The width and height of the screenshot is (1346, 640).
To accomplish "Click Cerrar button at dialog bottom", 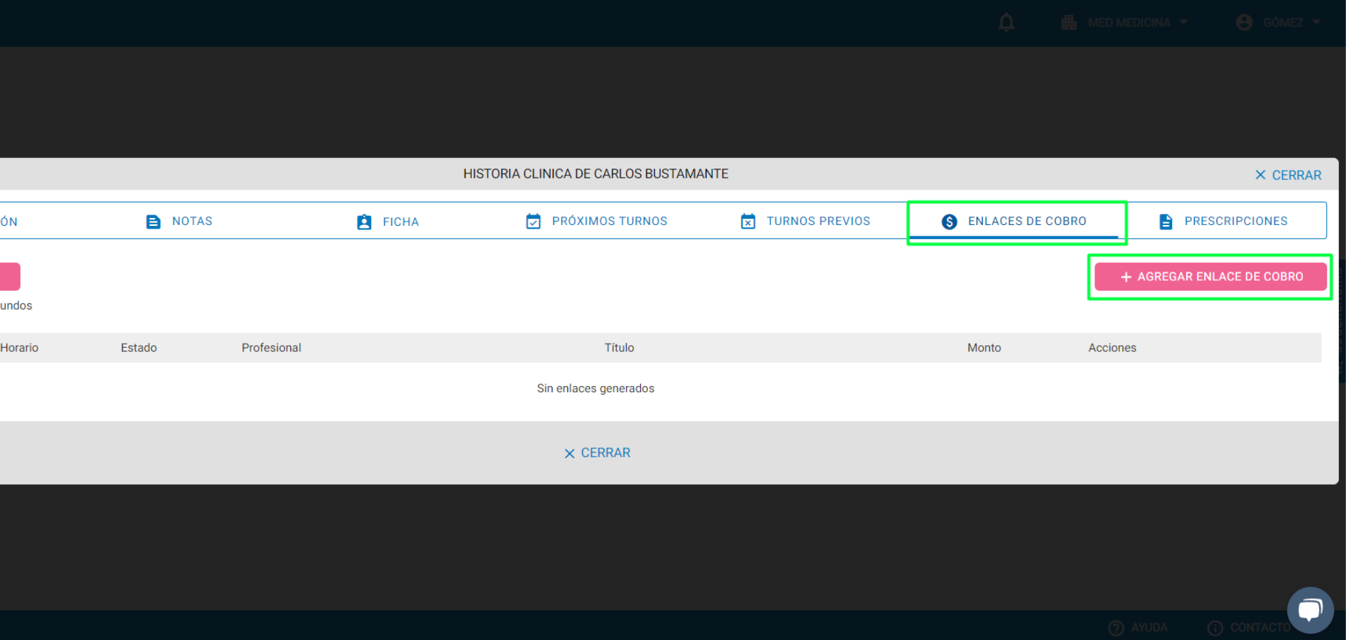I will 597,453.
